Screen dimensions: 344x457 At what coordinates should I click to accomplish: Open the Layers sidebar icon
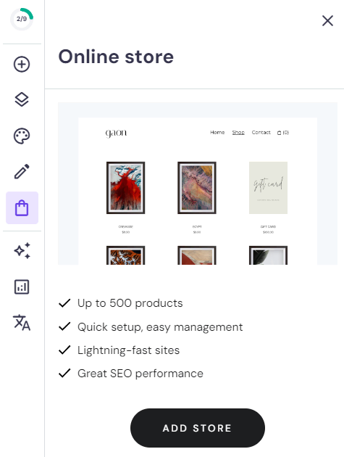coord(22,99)
